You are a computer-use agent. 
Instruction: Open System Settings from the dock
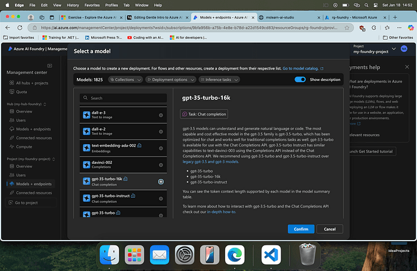pos(185,255)
